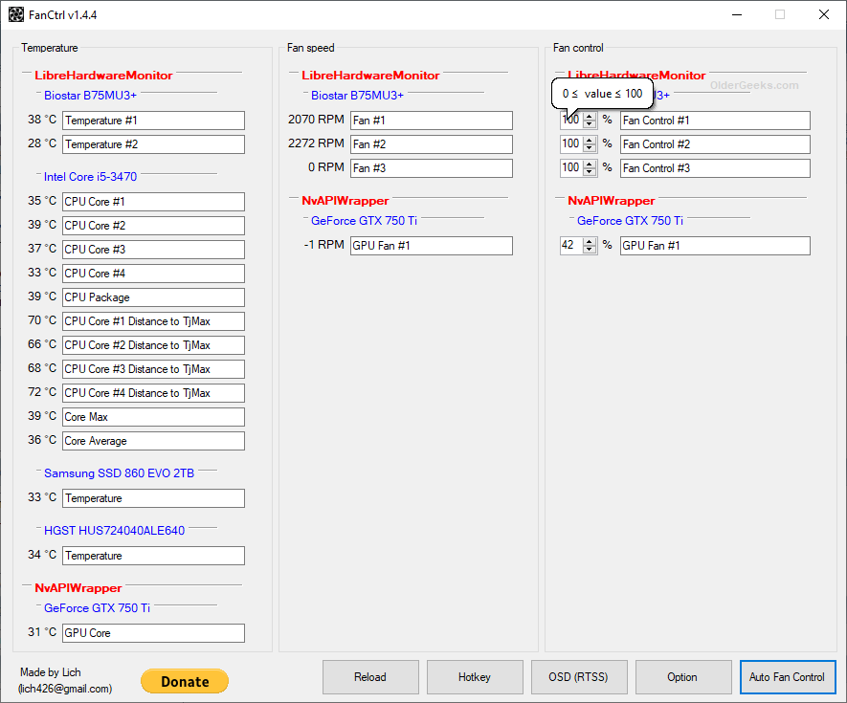Image resolution: width=847 pixels, height=703 pixels.
Task: Click the -1 RPM GPU fan reading
Action: [324, 245]
